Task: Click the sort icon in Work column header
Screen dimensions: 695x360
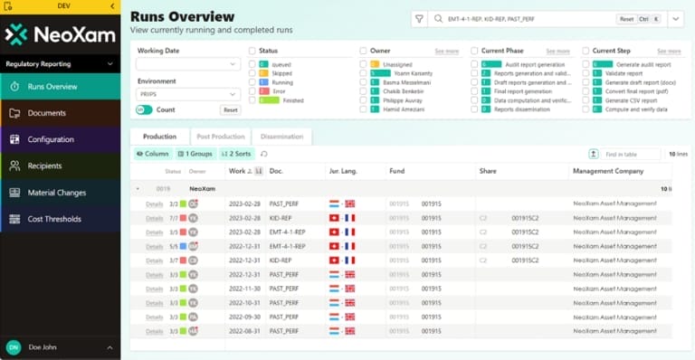Action: click(x=259, y=171)
